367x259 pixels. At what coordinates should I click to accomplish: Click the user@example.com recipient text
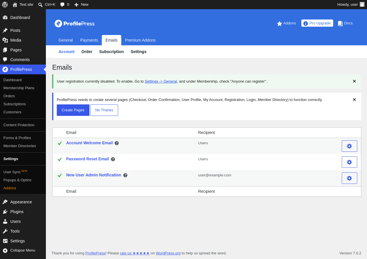click(x=215, y=175)
